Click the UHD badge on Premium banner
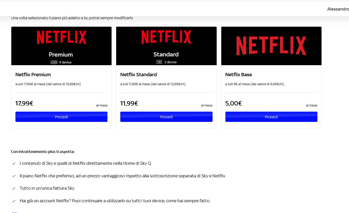The height and width of the screenshot is (213, 349). (x=54, y=62)
